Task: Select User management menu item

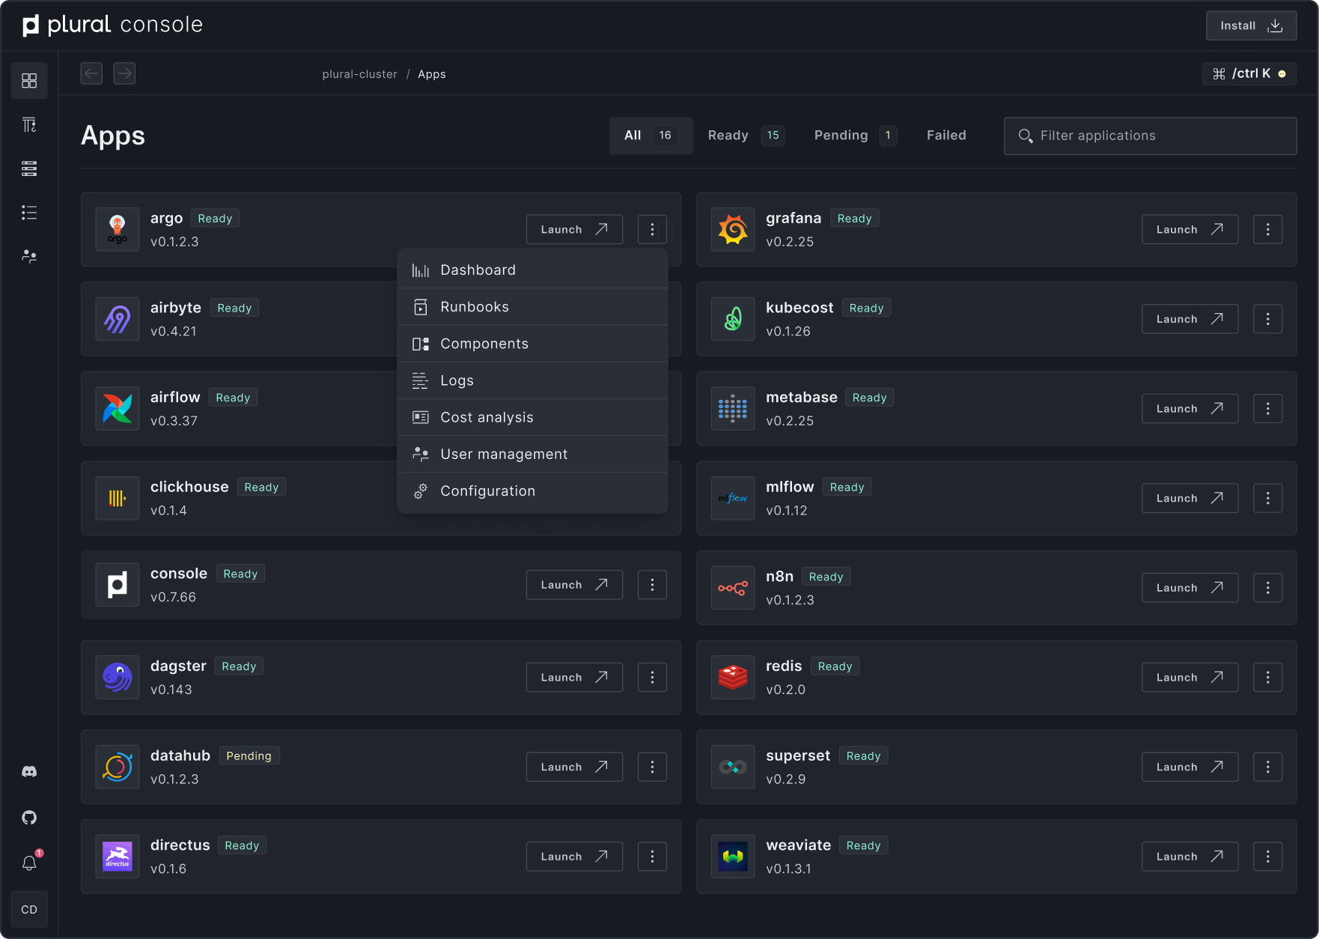Action: coord(532,454)
